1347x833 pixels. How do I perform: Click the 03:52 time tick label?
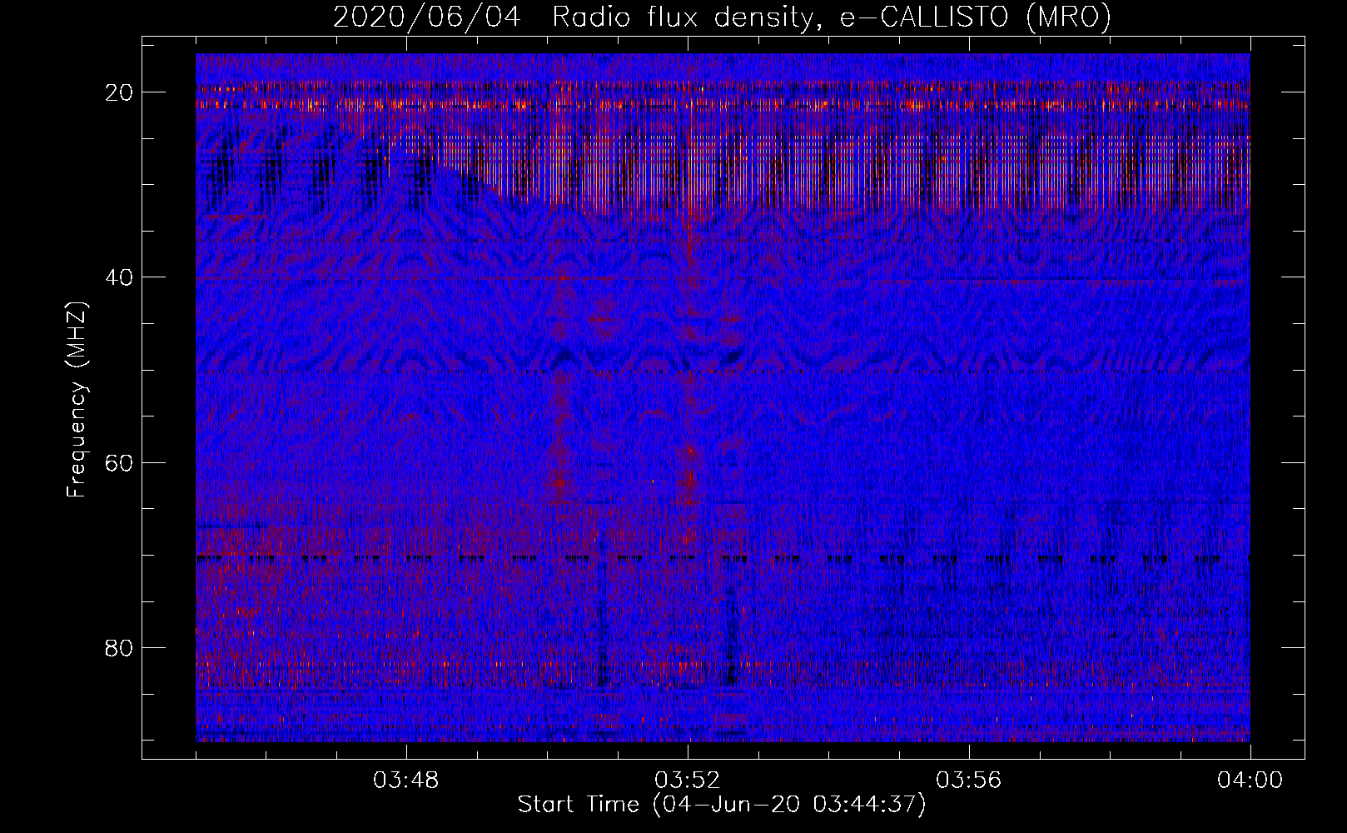point(688,781)
